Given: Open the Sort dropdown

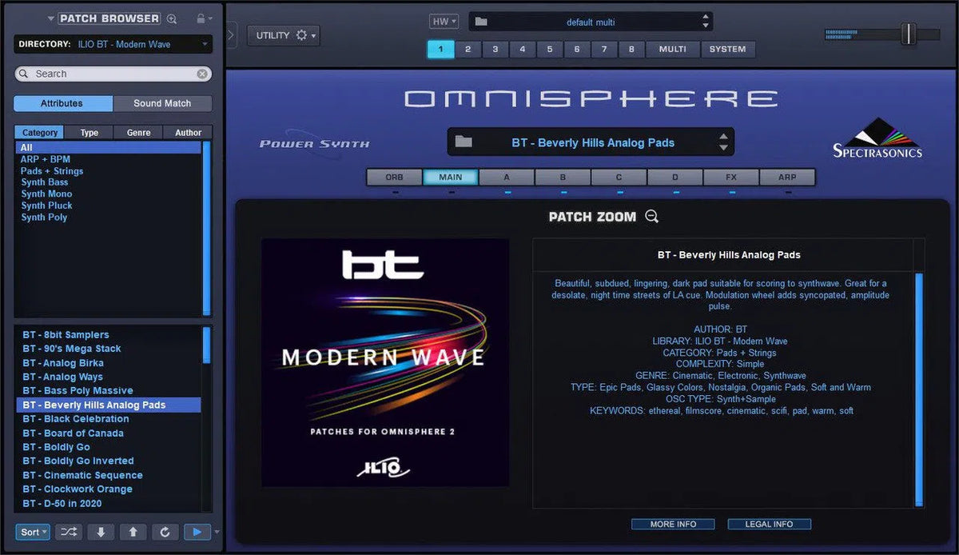Looking at the screenshot, I should [32, 532].
